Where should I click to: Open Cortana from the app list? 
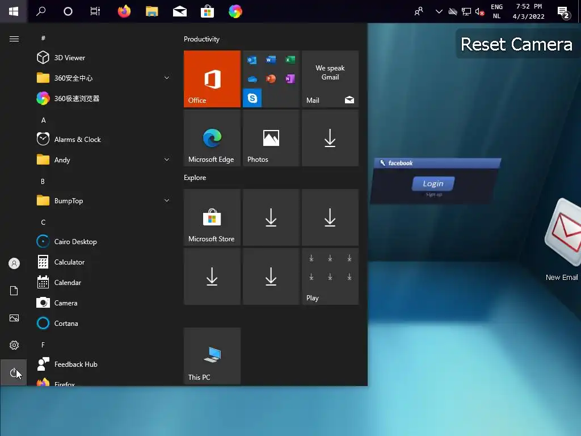(103, 323)
